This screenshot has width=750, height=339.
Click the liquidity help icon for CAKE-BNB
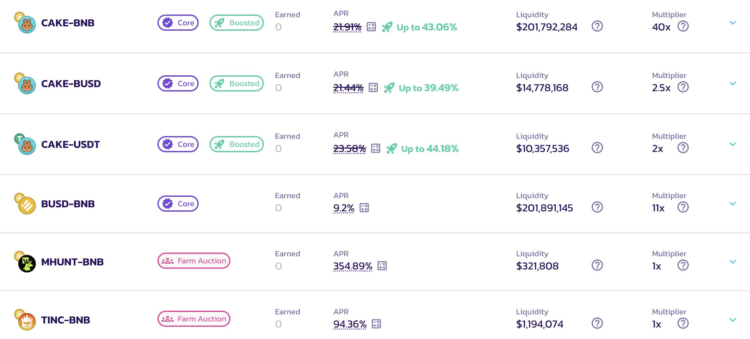[x=597, y=26]
